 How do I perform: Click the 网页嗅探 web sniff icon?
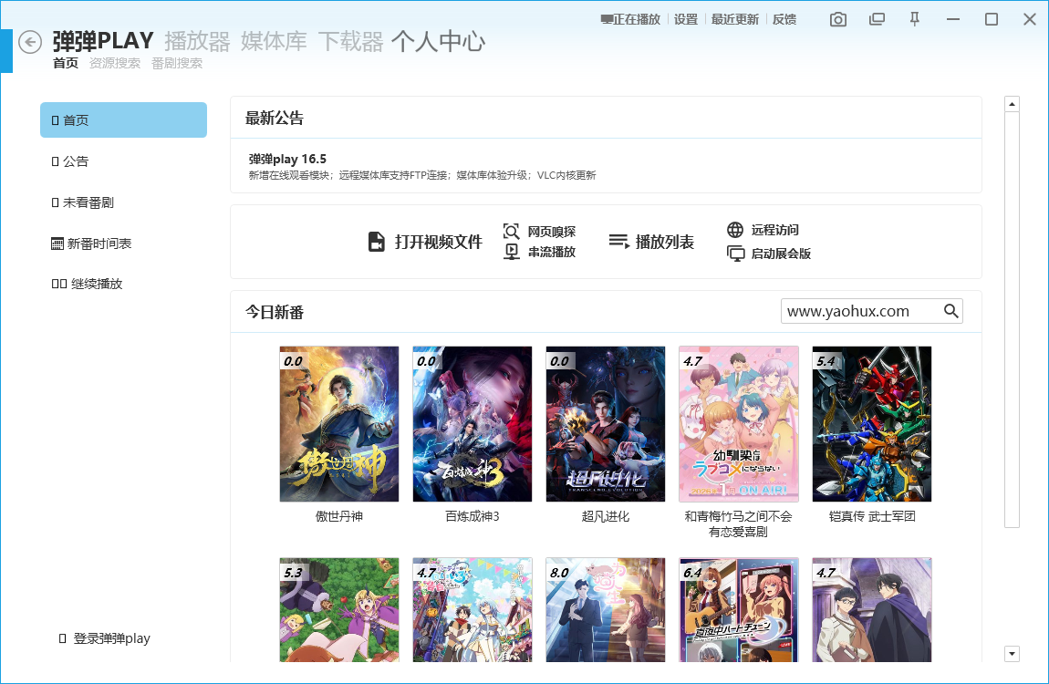click(x=512, y=232)
